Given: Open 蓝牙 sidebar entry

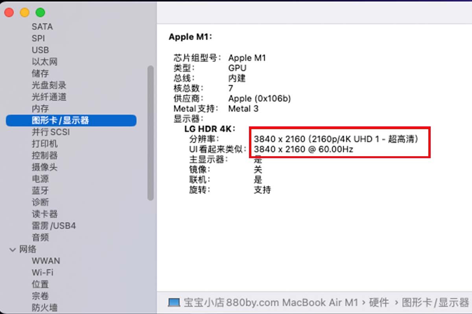Looking at the screenshot, I should tap(41, 190).
